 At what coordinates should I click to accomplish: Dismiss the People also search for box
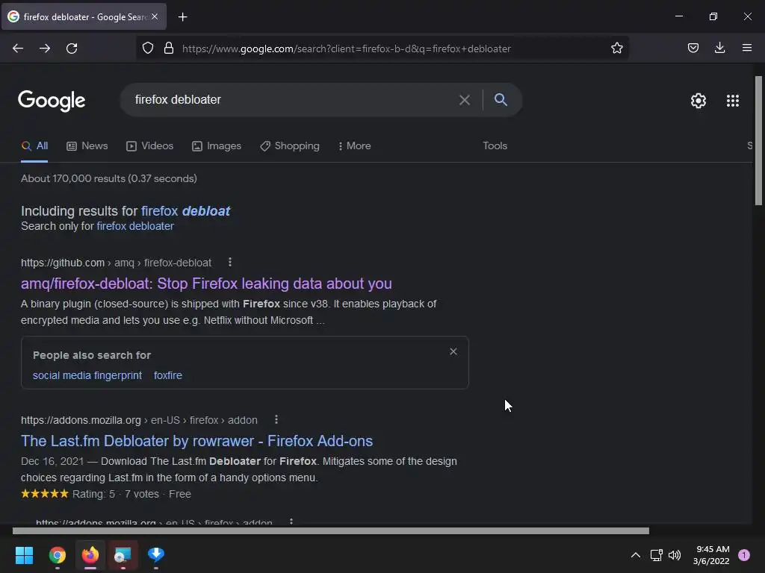(453, 351)
